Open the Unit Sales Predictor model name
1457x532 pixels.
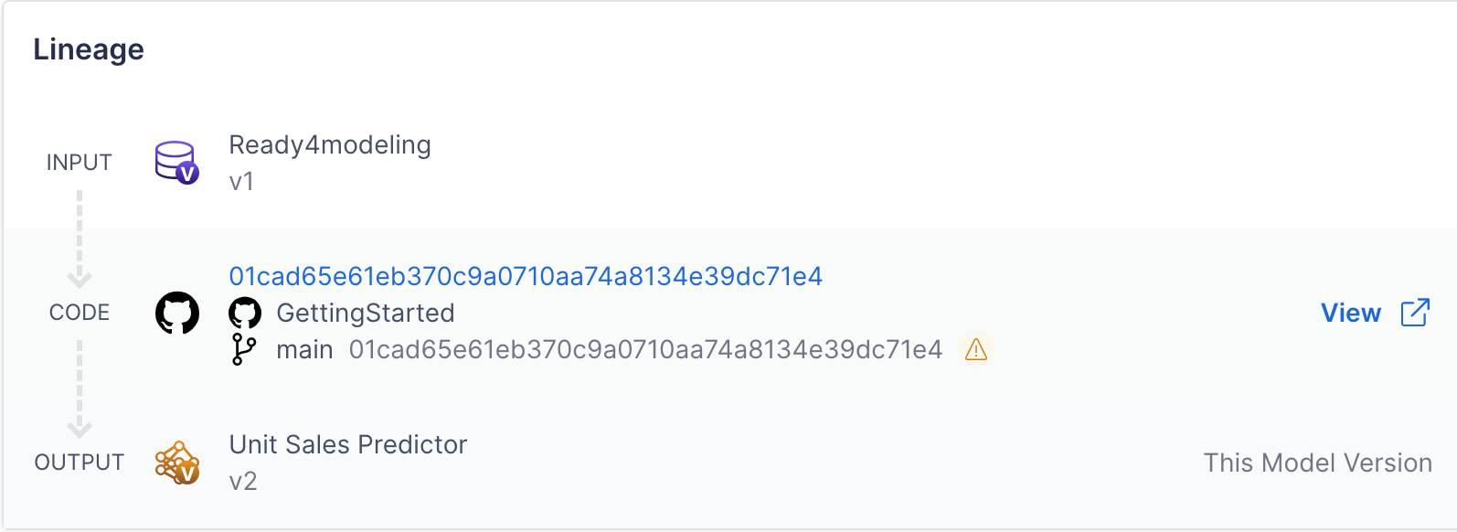tap(348, 444)
